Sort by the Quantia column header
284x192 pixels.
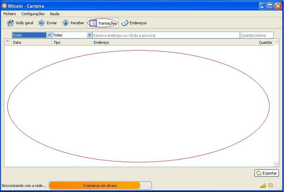256,42
